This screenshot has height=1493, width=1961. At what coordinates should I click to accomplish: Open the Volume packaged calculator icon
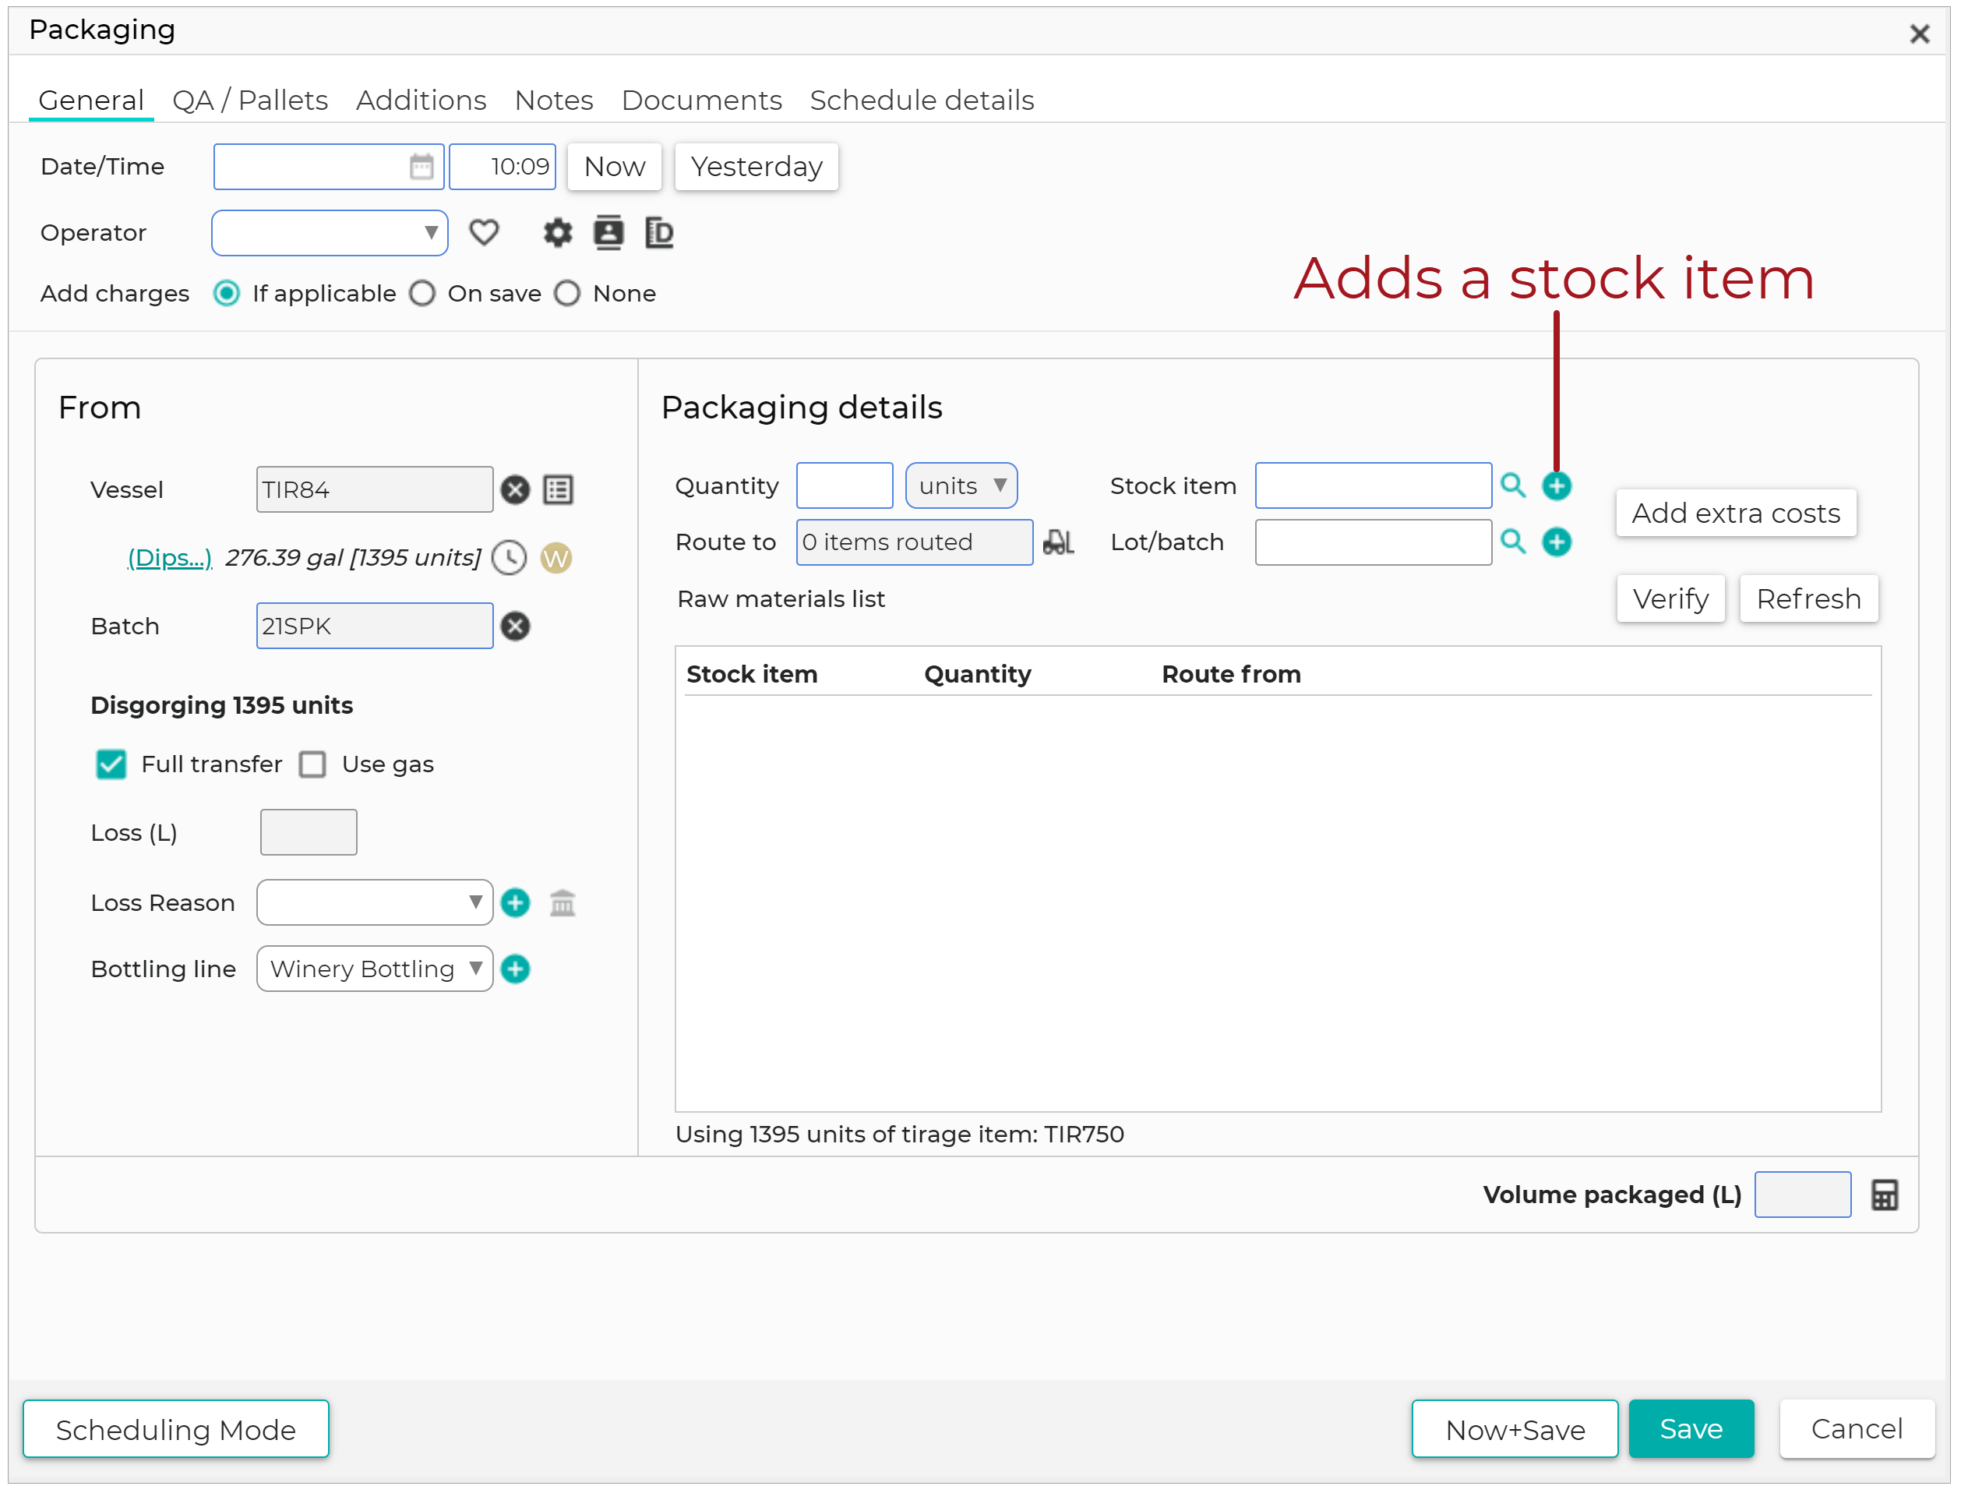tap(1885, 1195)
